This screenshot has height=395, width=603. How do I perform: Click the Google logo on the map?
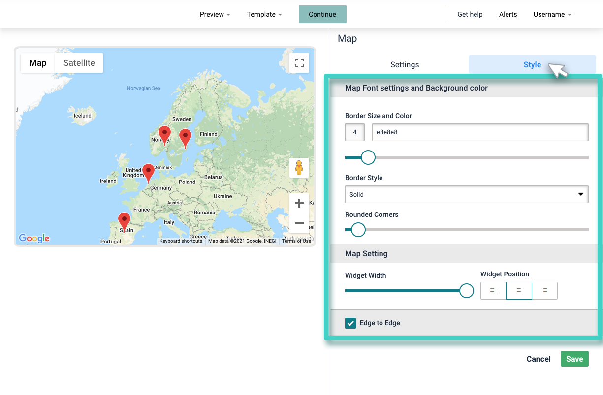click(x=34, y=239)
